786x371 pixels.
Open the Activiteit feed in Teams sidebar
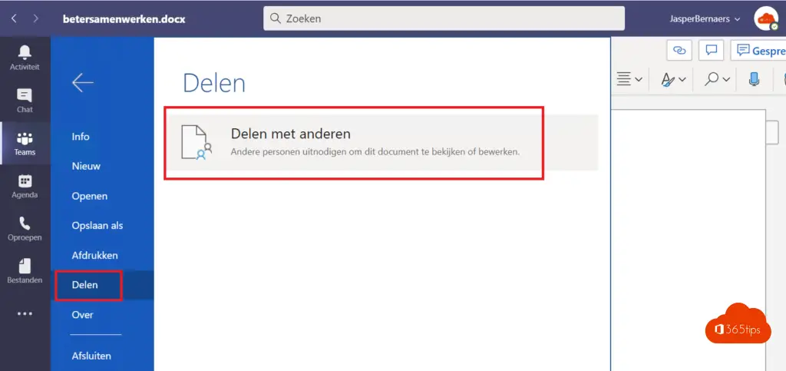click(x=25, y=58)
